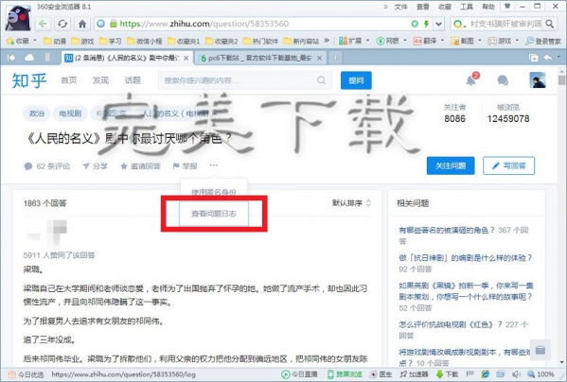The width and height of the screenshot is (567, 382).
Task: Click the speaker mute icon in status bar
Action: point(516,374)
